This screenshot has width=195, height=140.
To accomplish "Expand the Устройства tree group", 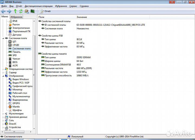I will (3, 127).
